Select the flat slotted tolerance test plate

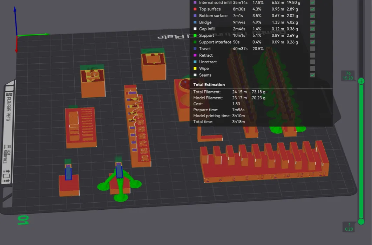coord(81,127)
